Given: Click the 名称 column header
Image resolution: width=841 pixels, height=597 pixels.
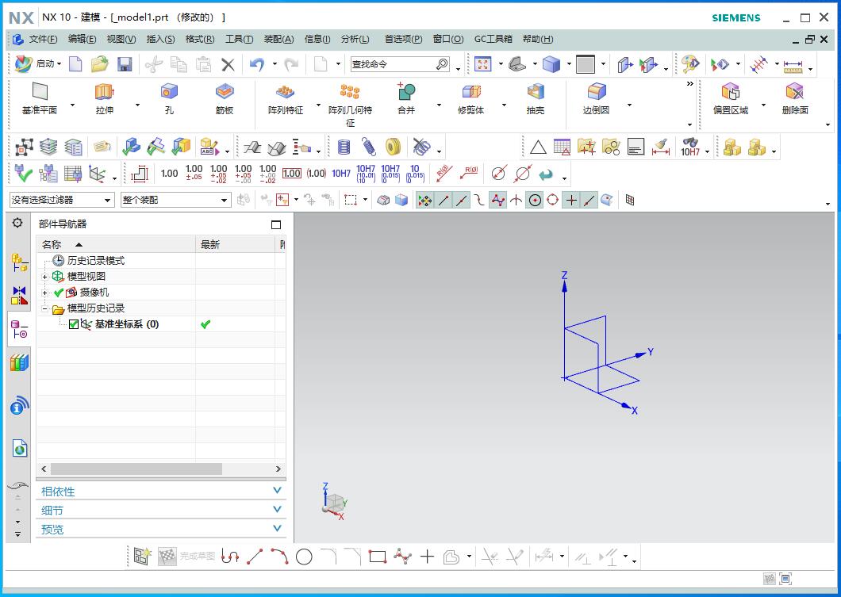Looking at the screenshot, I should tap(52, 245).
